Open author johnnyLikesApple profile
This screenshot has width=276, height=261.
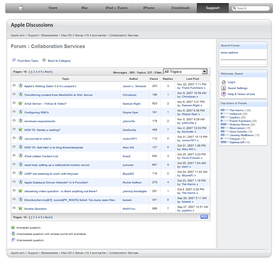click(x=134, y=191)
